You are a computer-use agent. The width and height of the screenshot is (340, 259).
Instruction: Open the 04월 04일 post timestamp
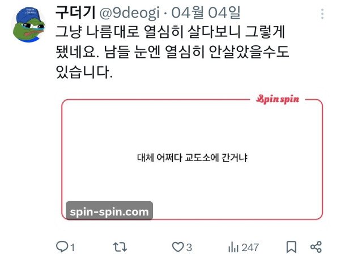click(206, 13)
